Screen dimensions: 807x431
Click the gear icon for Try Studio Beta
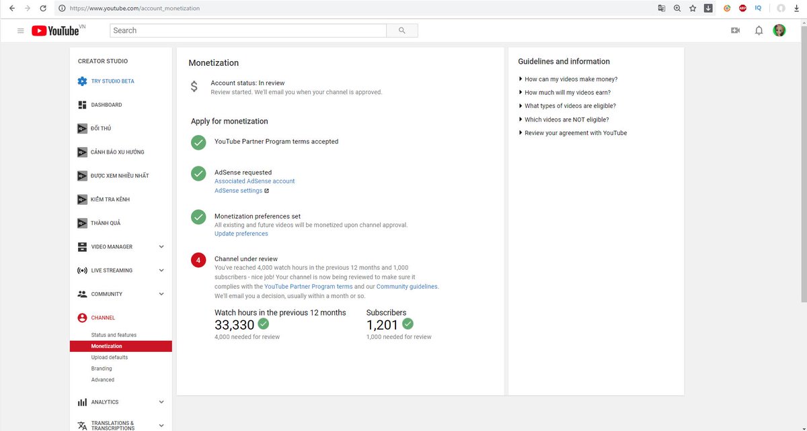pyautogui.click(x=82, y=81)
